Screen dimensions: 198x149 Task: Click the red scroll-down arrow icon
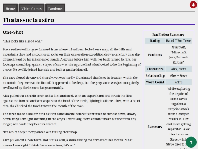click(x=193, y=5)
